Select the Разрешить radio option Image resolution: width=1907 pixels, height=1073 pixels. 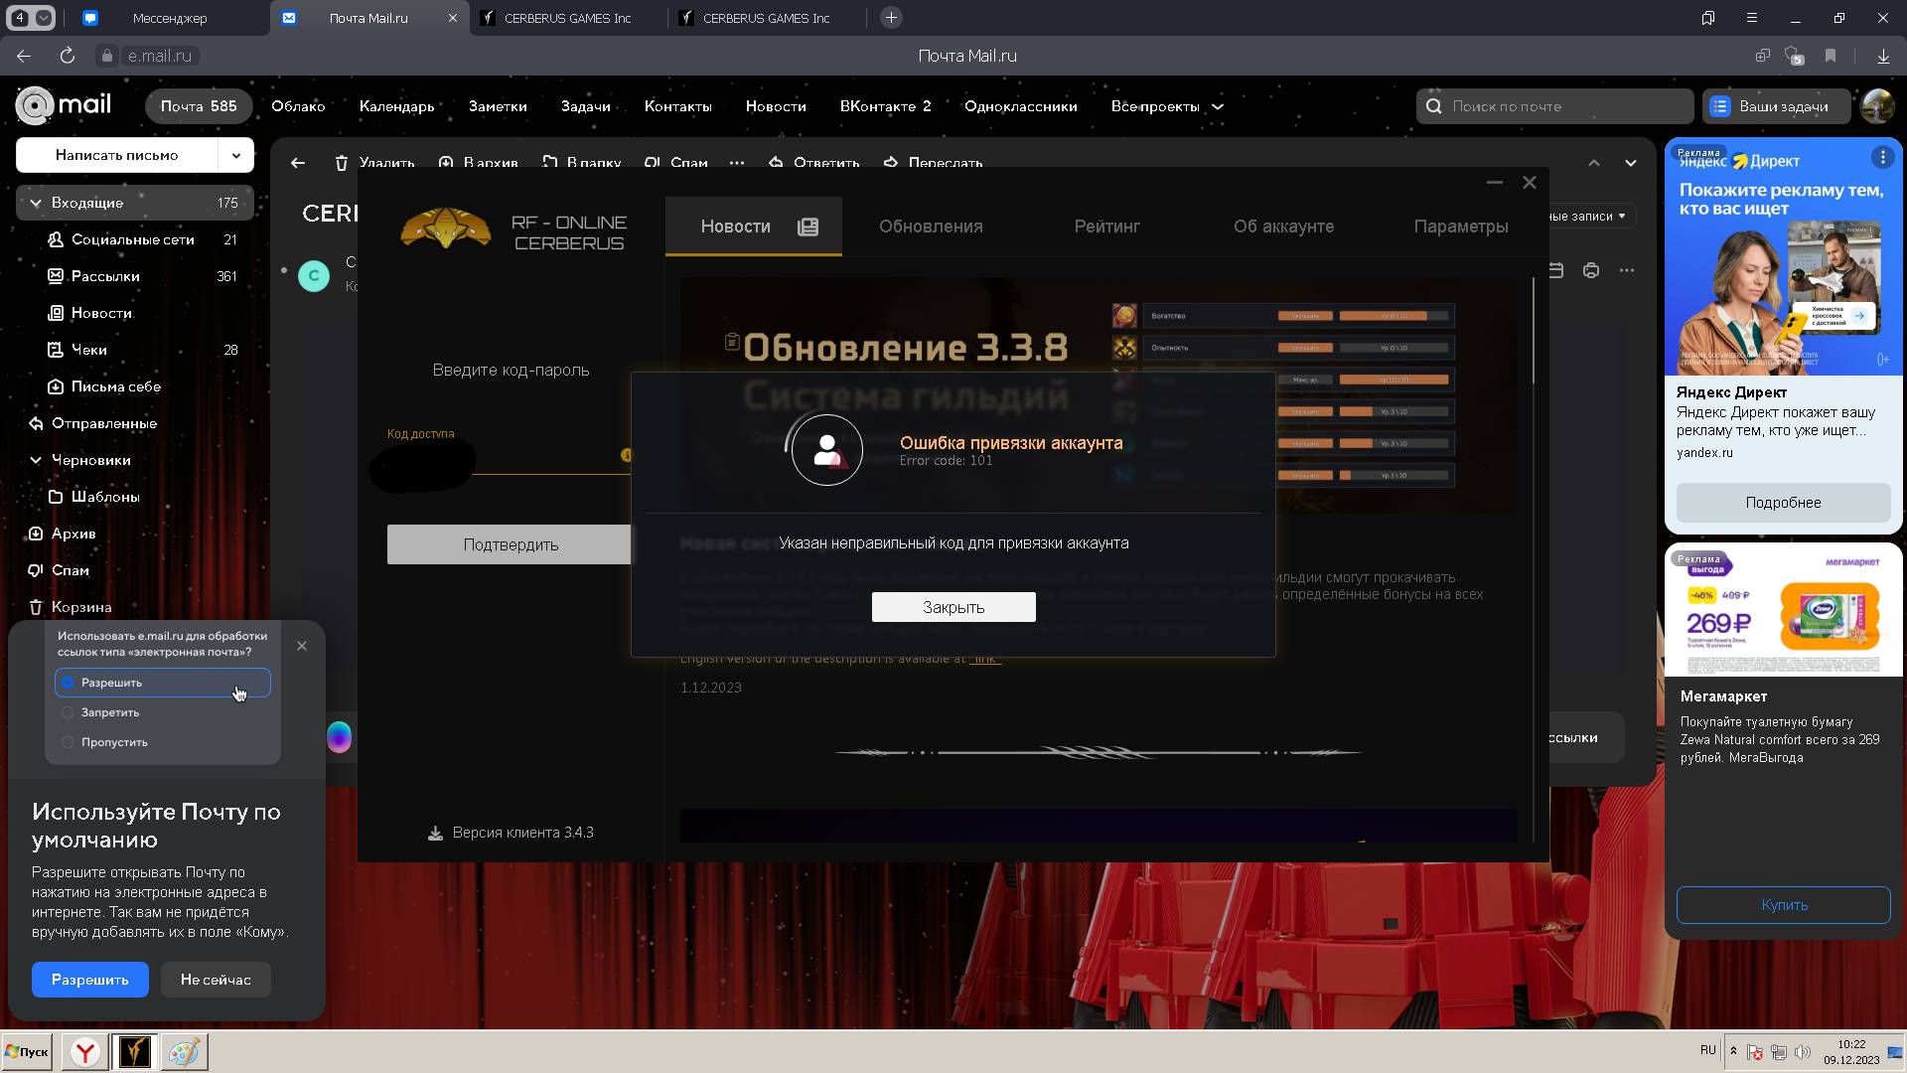click(x=69, y=683)
